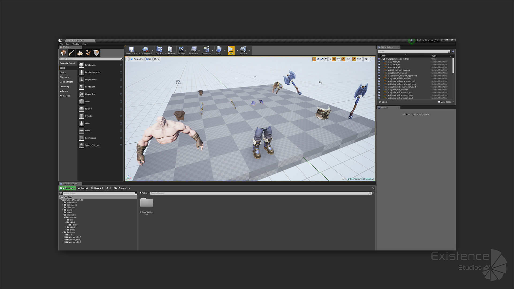Image resolution: width=514 pixels, height=289 pixels.
Task: Expand the warrior_skin1 textures folder
Action: click(64, 237)
